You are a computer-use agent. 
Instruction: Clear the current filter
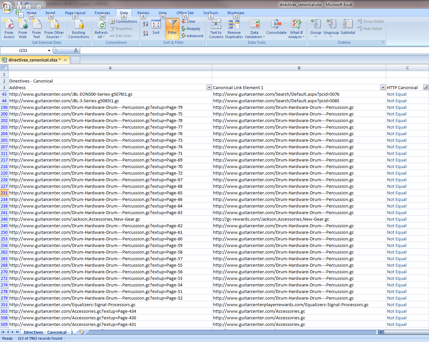[x=189, y=21]
